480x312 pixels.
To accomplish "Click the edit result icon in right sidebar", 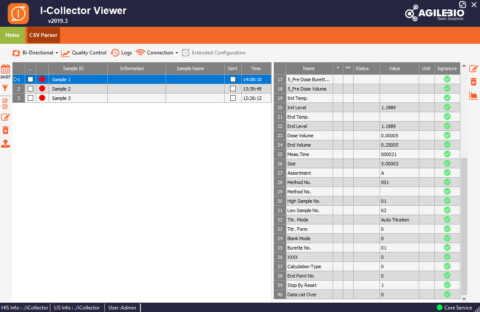I will [473, 68].
